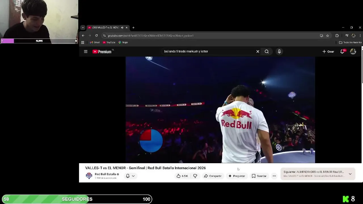Click the search magnifier button
The height and width of the screenshot is (204, 363).
[x=267, y=52]
